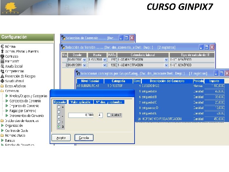Click the Salud Laboral cross icon
This screenshot has height=172, width=229.
pyautogui.click(x=2, y=81)
